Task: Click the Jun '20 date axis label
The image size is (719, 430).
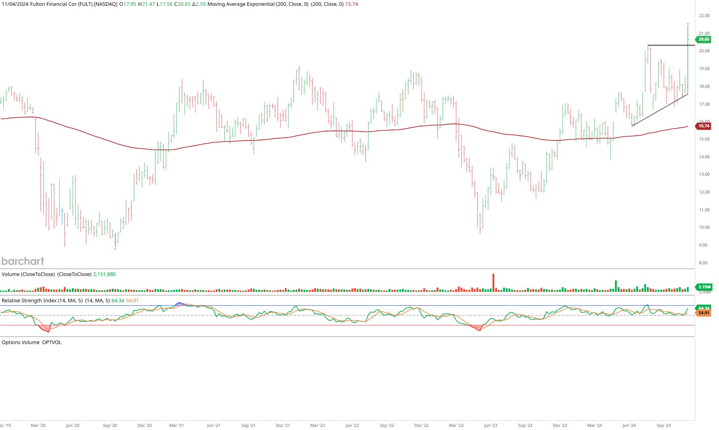Action: (72, 425)
